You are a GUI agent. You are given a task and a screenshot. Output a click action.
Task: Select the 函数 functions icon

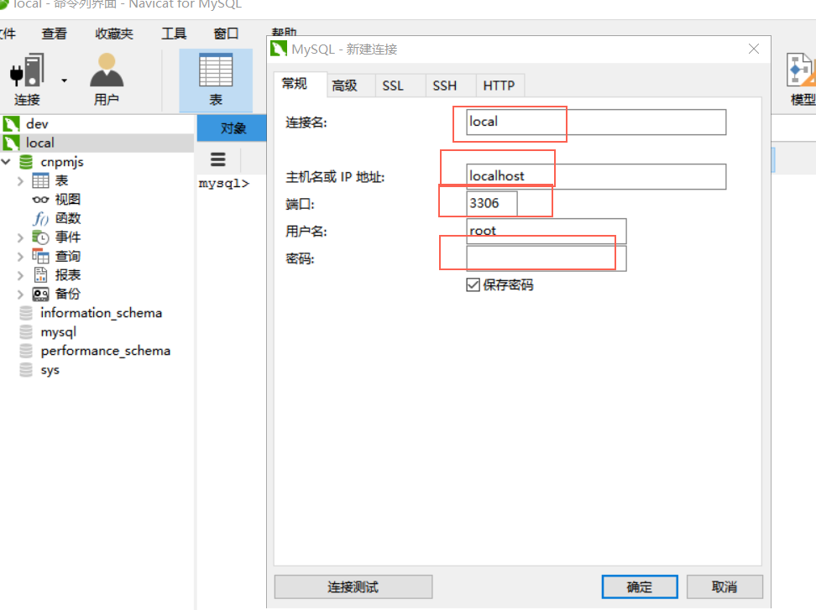tap(40, 218)
